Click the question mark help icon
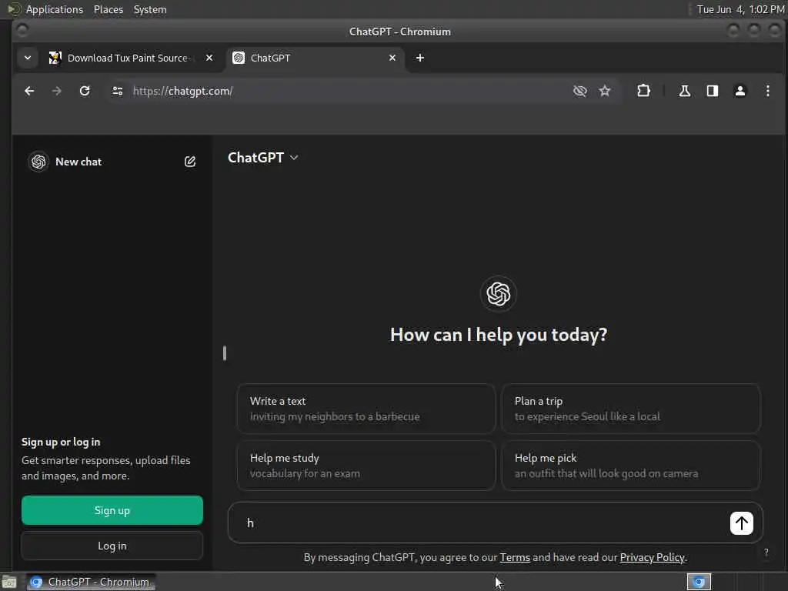 click(x=766, y=553)
